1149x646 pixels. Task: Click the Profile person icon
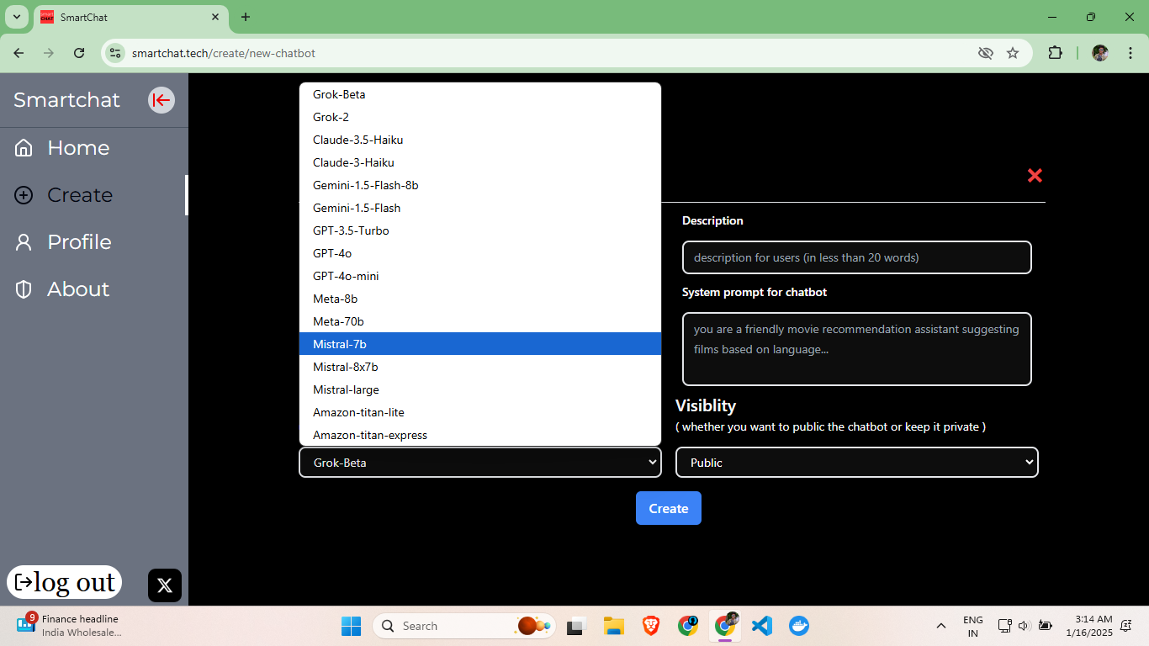click(24, 242)
